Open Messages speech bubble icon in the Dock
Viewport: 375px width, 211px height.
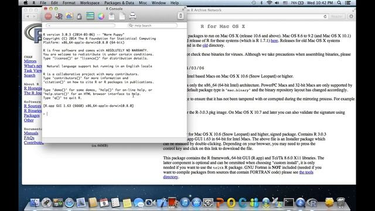tap(139, 203)
